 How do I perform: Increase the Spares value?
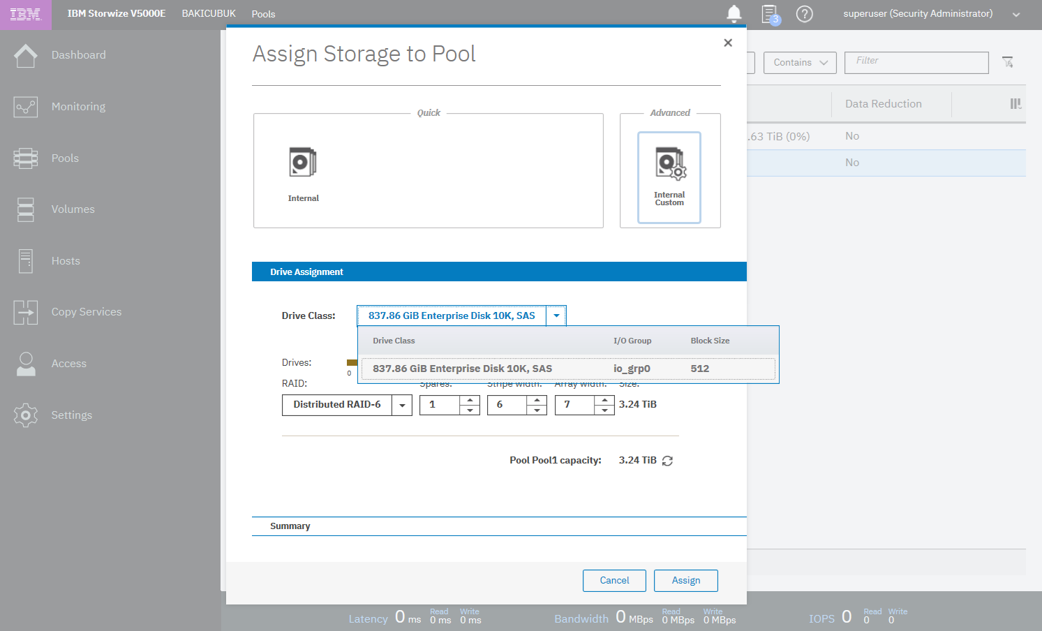tap(470, 400)
